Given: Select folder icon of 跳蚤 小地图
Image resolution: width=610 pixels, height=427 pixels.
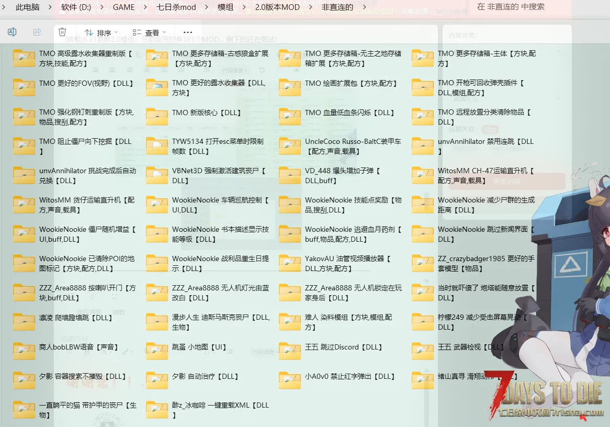Looking at the screenshot, I should click(157, 351).
